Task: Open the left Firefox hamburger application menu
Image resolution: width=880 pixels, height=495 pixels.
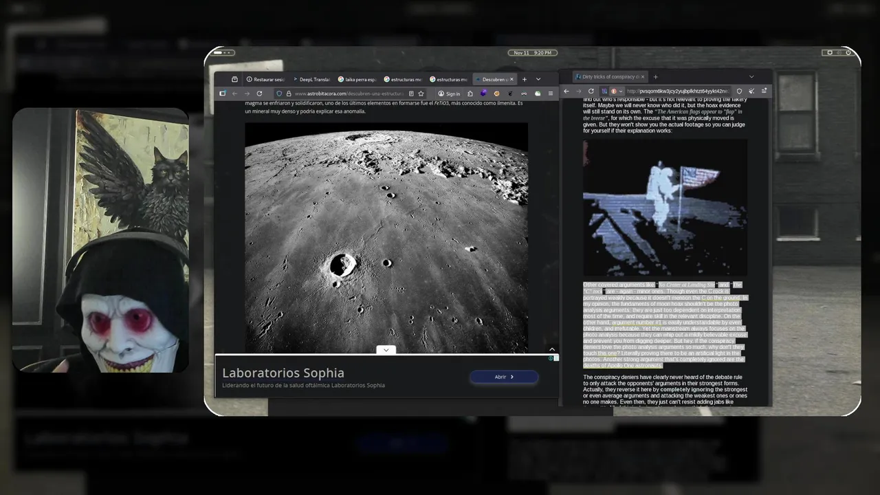Action: [x=550, y=93]
